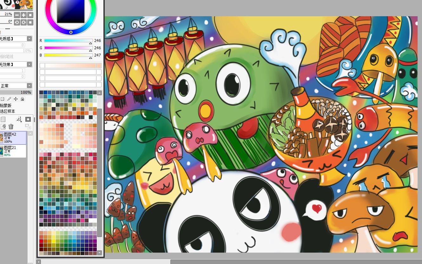This screenshot has width=422, height=264.
Task: Click the navigator preview thumbnail
Action: tap(16, 4)
